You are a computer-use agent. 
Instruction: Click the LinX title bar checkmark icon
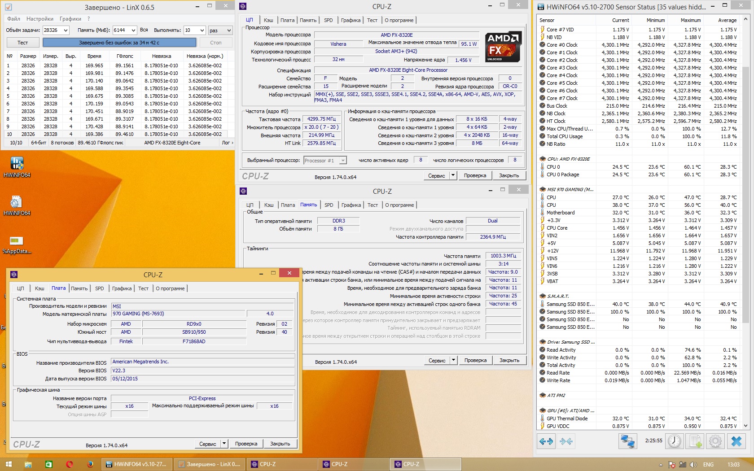point(8,7)
